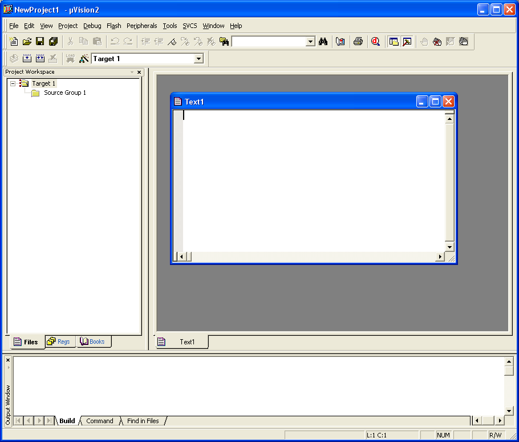This screenshot has height=442, width=519.
Task: Indent selected text using toolbar icon
Action: 145,42
